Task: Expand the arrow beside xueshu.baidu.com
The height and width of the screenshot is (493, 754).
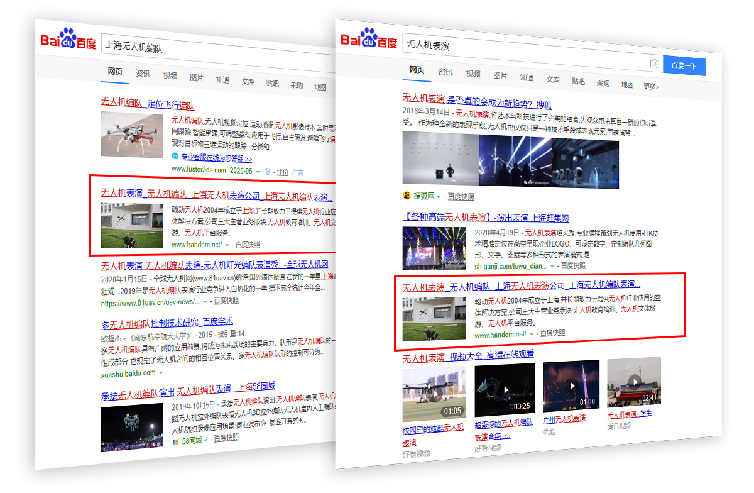Action: (161, 373)
